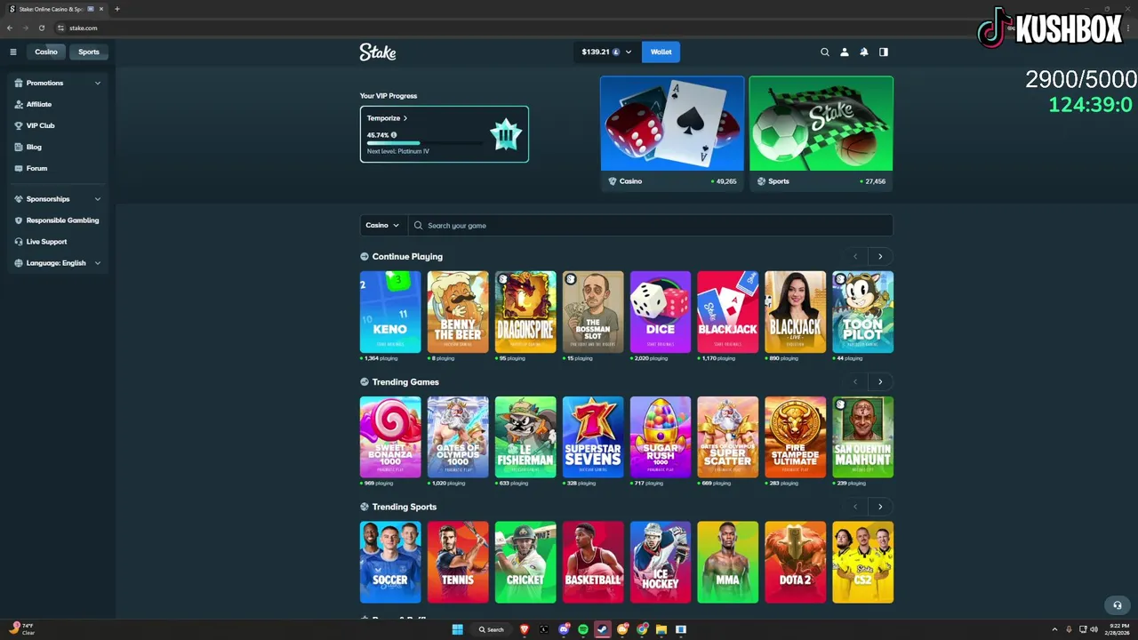
Task: Open the notifications bell
Action: tap(864, 52)
